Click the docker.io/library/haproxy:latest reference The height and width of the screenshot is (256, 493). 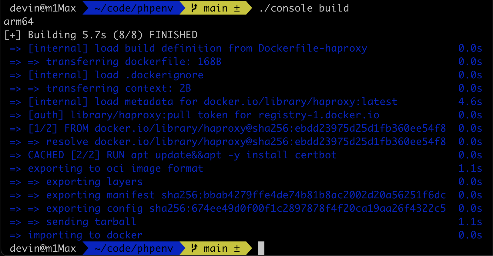pos(300,102)
